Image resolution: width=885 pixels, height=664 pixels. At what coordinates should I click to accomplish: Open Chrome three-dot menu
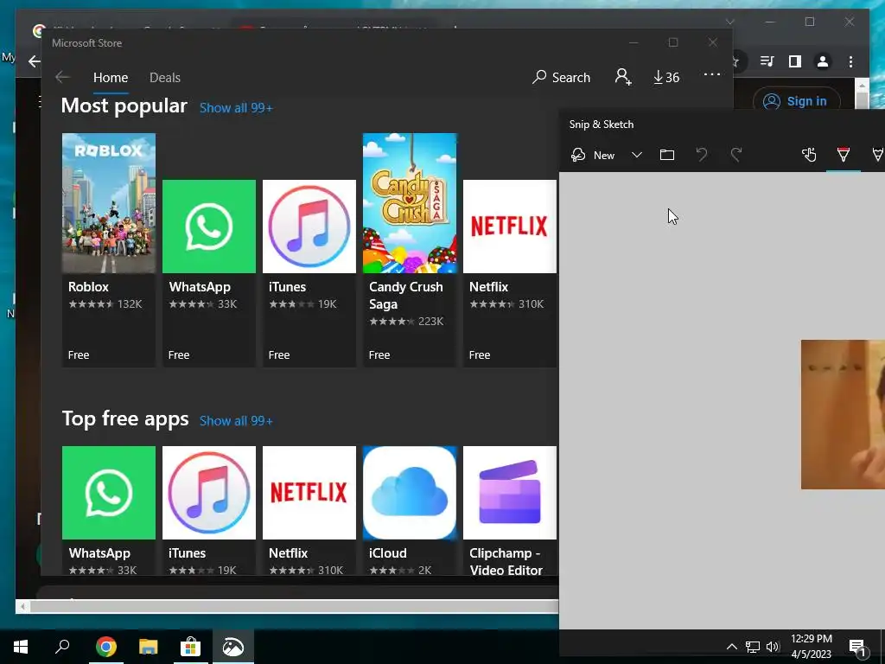850,61
